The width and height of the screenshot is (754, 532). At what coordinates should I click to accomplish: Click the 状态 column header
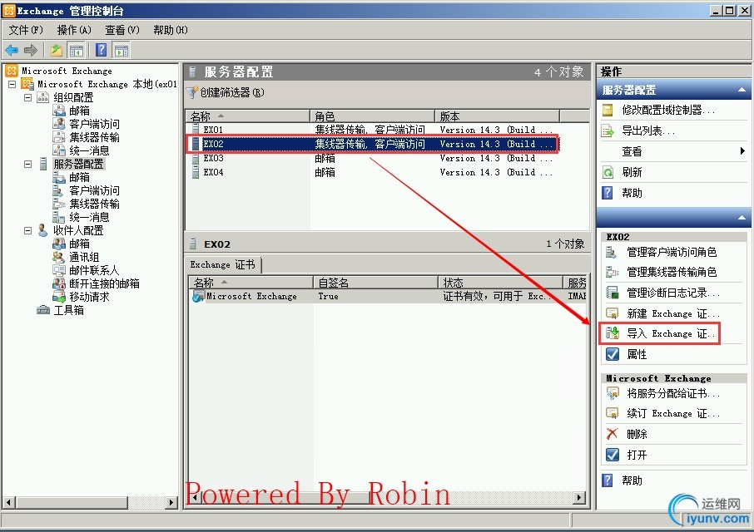click(x=500, y=283)
